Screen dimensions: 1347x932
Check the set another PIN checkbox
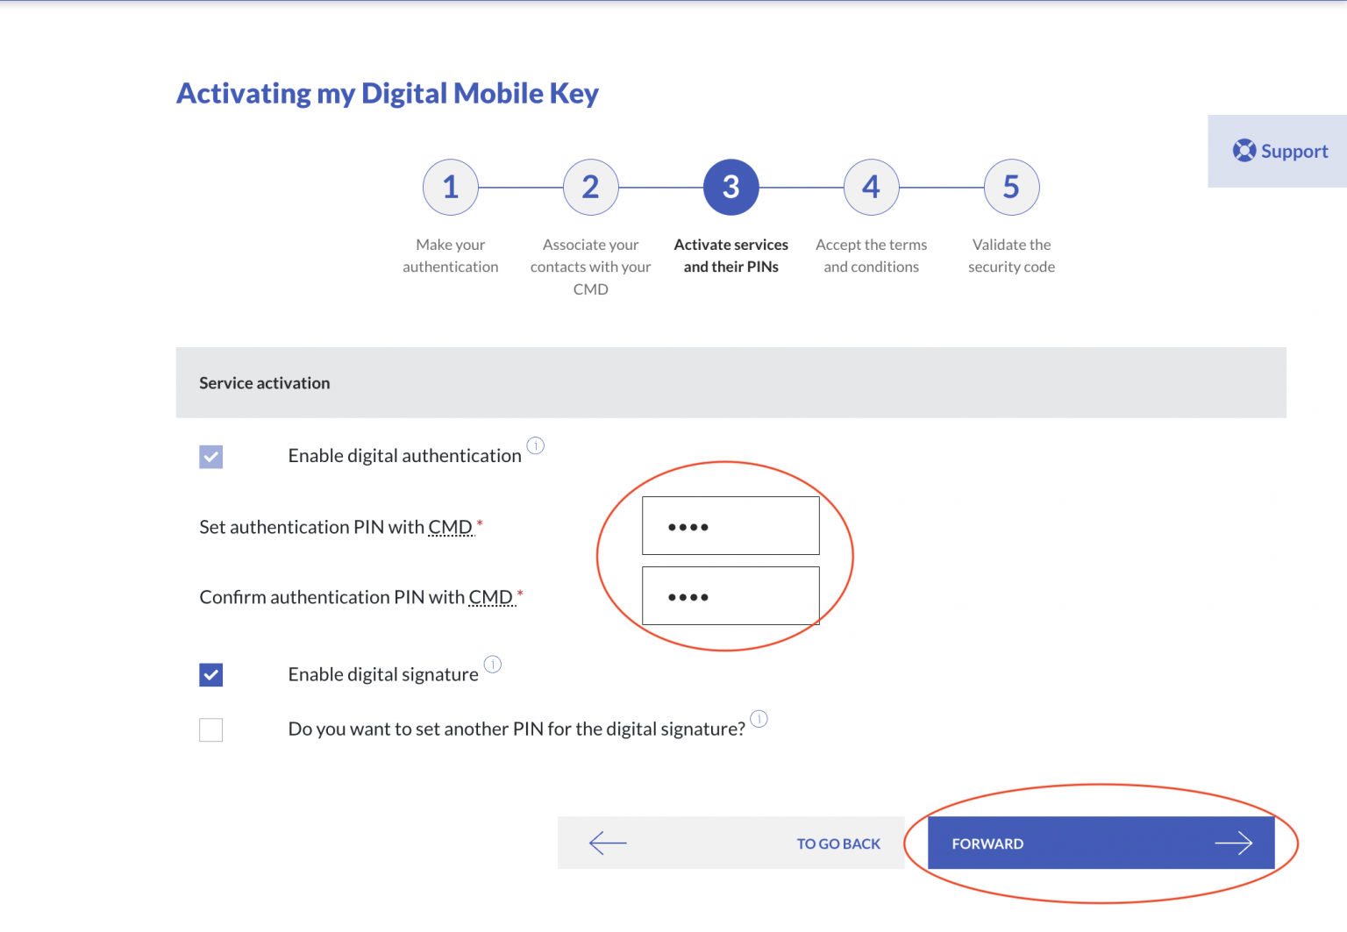click(211, 729)
